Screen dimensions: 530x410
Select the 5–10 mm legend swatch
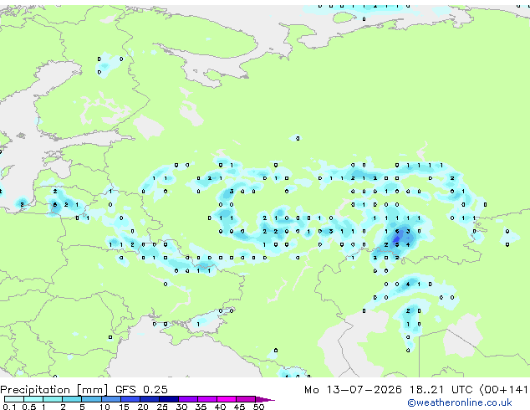(x=91, y=399)
